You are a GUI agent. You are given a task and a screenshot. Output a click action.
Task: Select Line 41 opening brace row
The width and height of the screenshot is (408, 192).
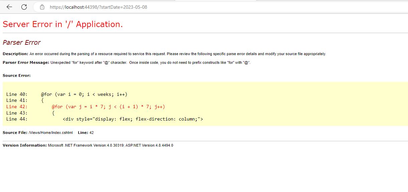tap(25, 101)
